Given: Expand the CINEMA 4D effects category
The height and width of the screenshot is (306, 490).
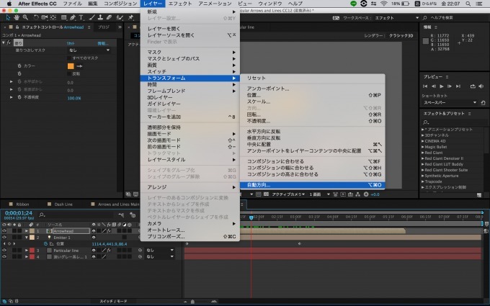Looking at the screenshot, I should point(424,140).
